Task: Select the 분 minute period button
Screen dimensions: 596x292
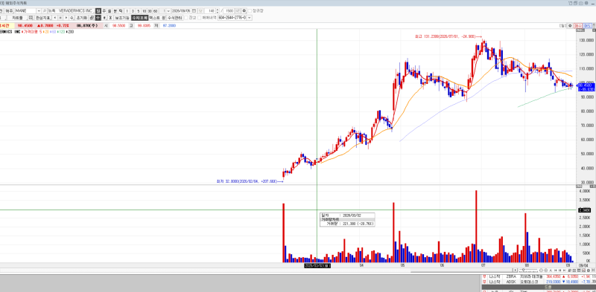Action: 115,10
